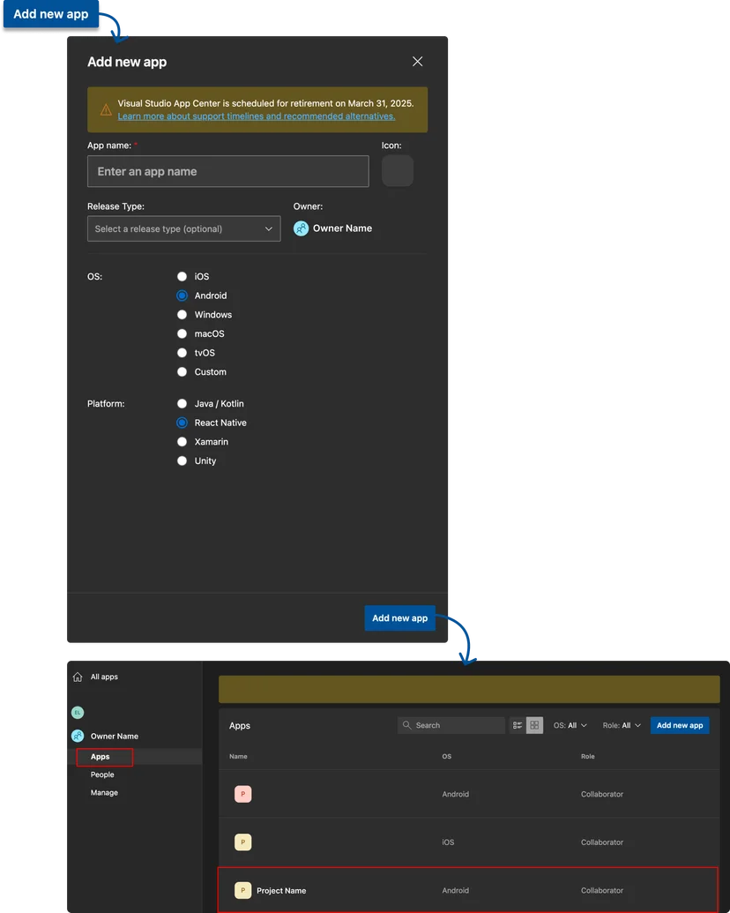
Task: Sort by OS column header
Action: pos(446,756)
